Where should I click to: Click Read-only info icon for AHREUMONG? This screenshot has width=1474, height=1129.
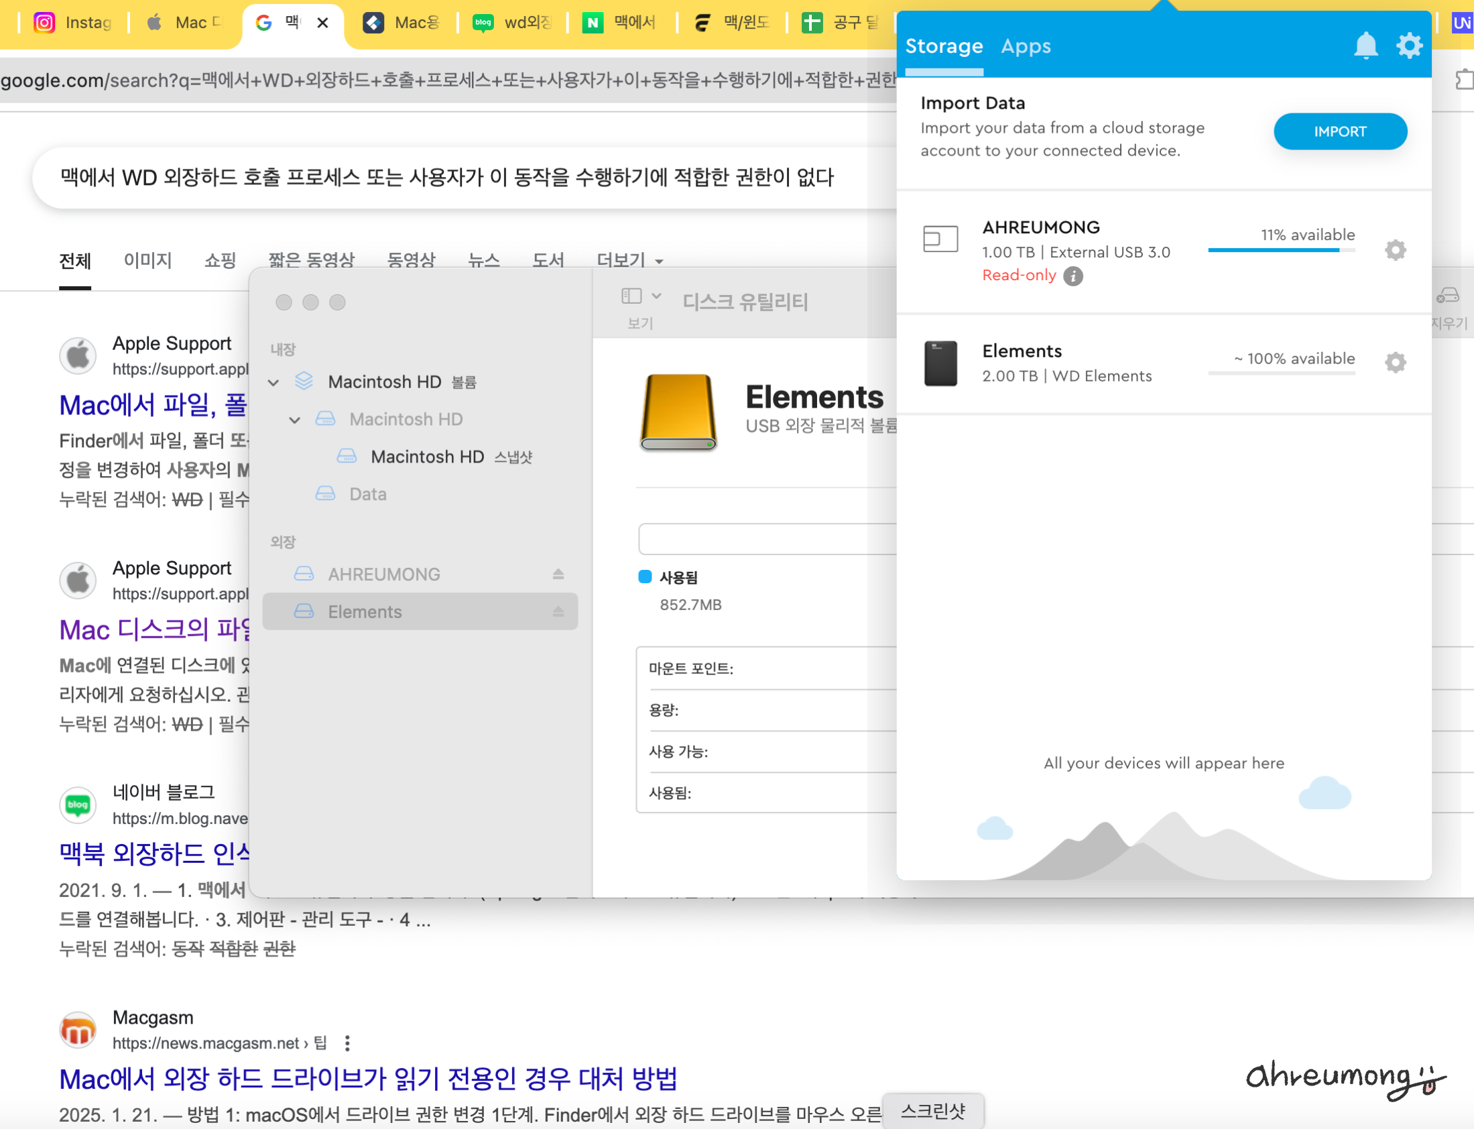(1073, 276)
